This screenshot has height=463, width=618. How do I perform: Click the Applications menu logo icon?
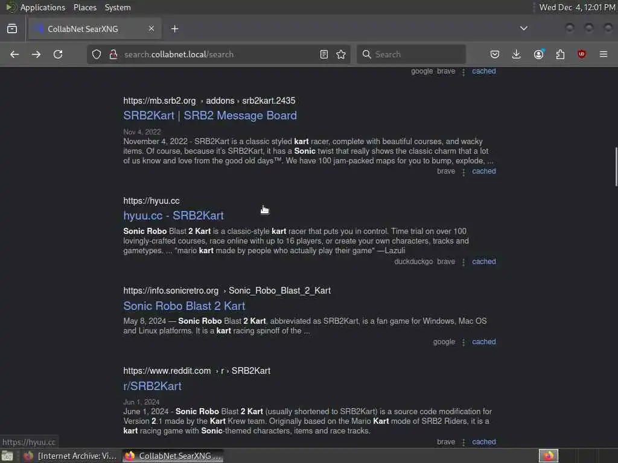[x=11, y=7]
